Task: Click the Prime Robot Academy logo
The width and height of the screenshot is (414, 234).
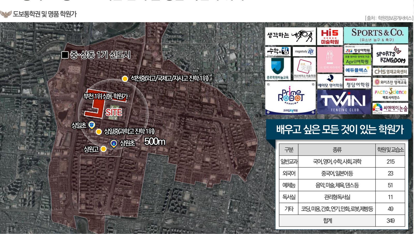Action: [290, 98]
